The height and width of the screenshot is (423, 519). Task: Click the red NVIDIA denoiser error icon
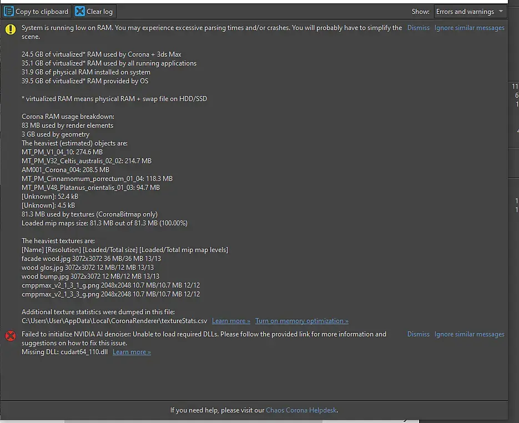point(11,336)
